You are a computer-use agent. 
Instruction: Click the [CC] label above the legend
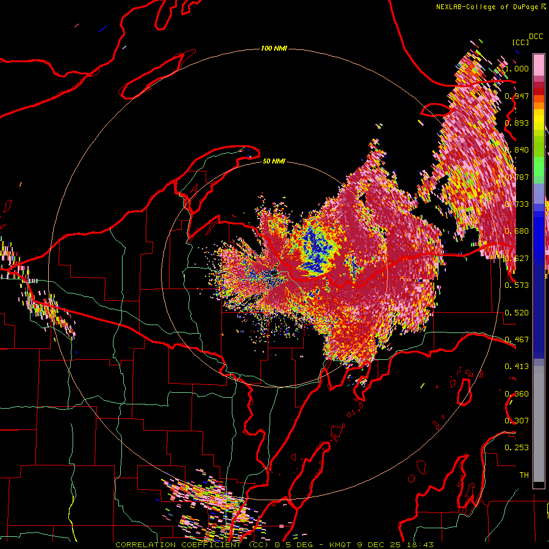pos(520,42)
